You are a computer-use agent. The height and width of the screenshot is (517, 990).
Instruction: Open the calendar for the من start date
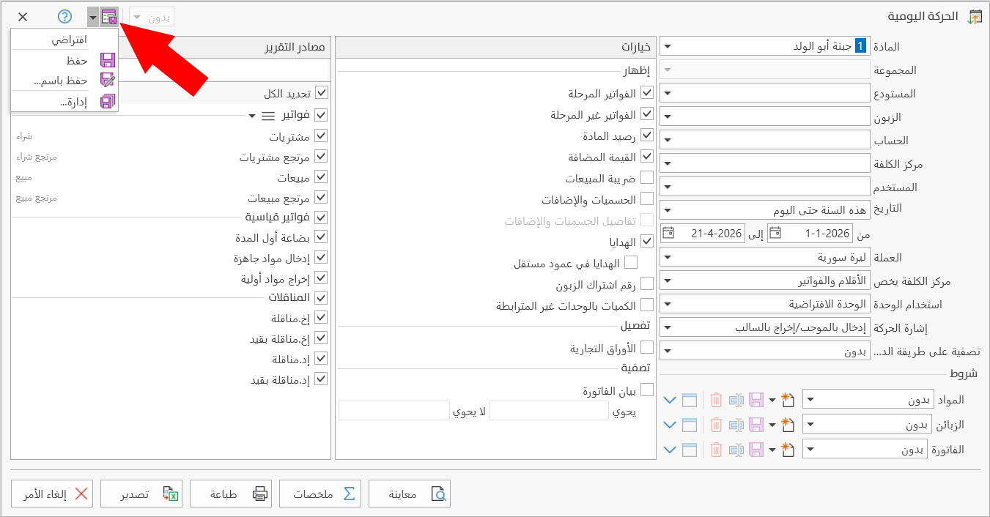point(775,234)
